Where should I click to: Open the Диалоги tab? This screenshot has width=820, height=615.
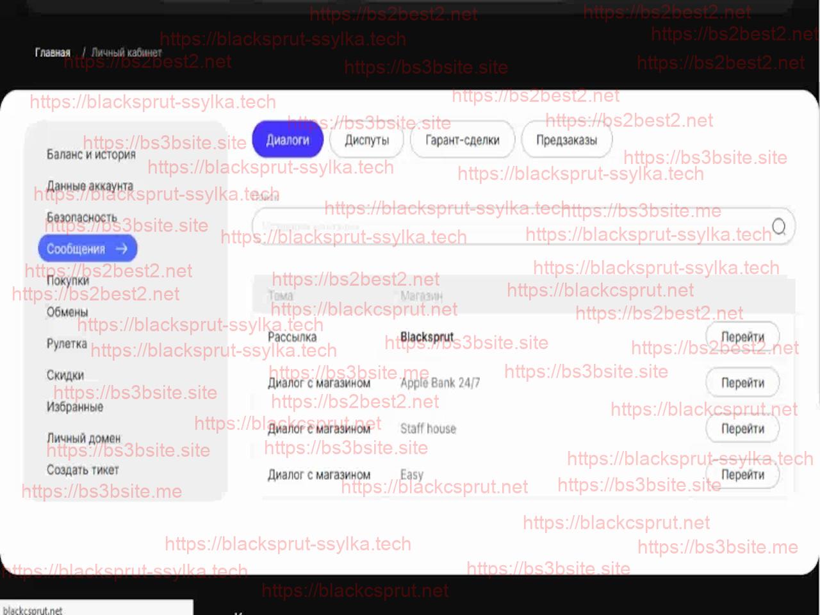point(288,140)
